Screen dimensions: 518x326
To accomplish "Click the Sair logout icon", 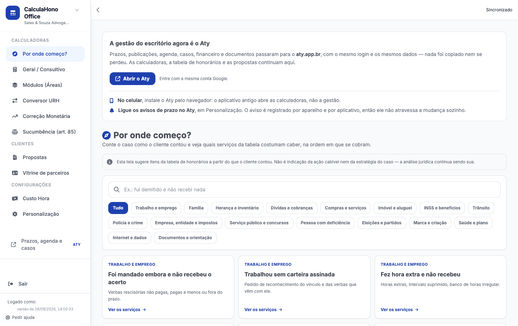I will (x=11, y=284).
